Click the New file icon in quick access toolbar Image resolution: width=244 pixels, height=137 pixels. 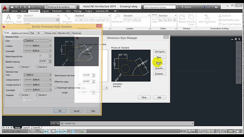click(12, 7)
